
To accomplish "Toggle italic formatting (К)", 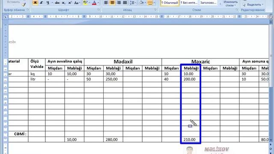I will click(x=42, y=3).
